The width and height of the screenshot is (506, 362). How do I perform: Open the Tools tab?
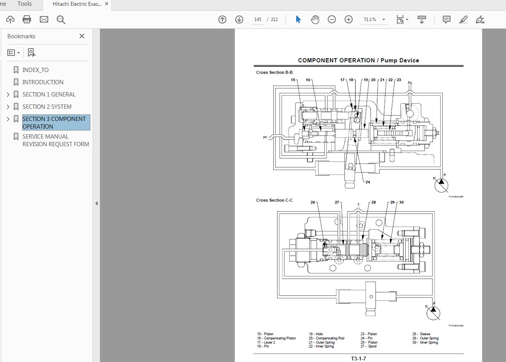point(24,4)
